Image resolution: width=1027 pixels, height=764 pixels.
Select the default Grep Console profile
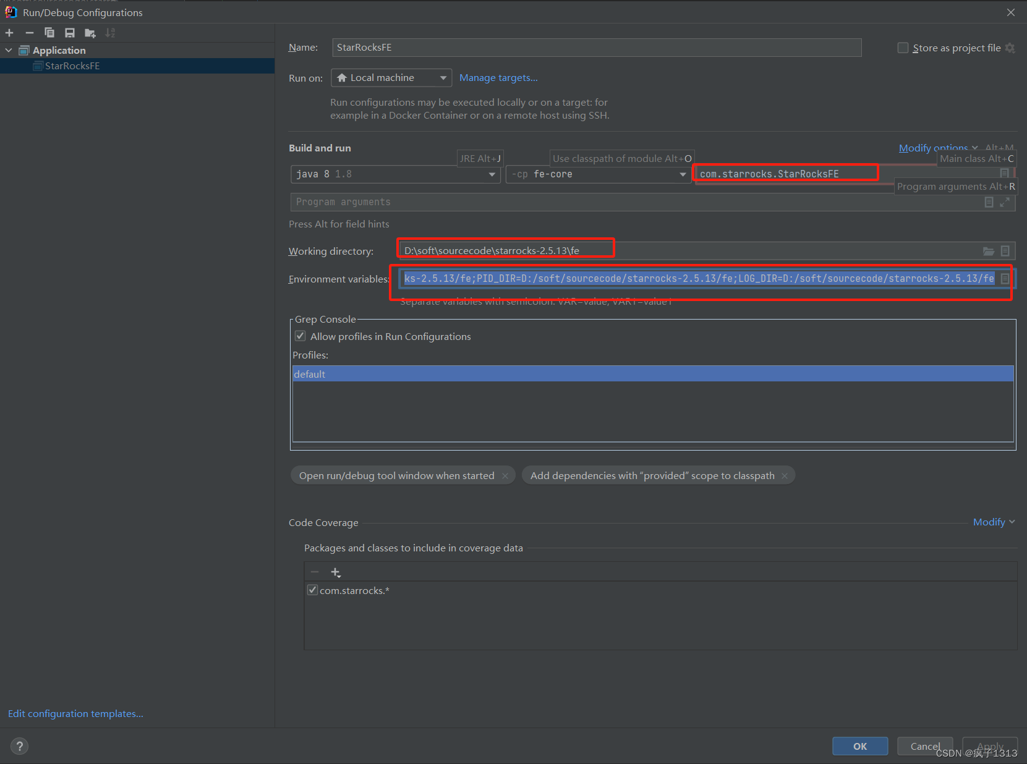click(x=653, y=374)
